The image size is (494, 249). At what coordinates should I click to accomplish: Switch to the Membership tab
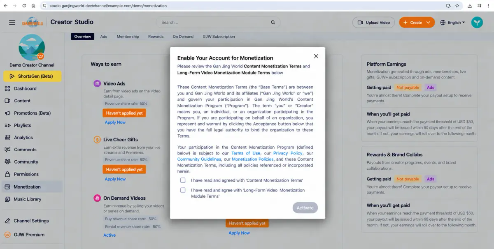128,37
